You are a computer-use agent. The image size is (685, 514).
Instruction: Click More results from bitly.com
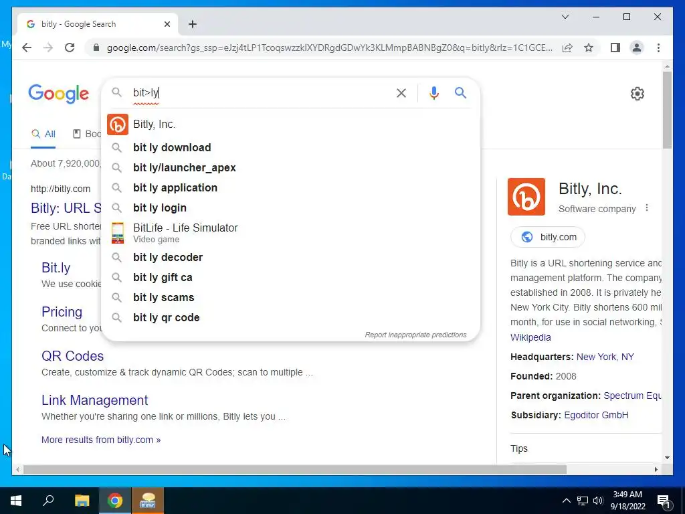click(x=101, y=440)
